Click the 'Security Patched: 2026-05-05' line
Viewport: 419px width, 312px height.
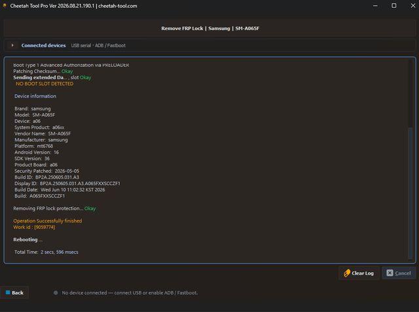point(46,171)
